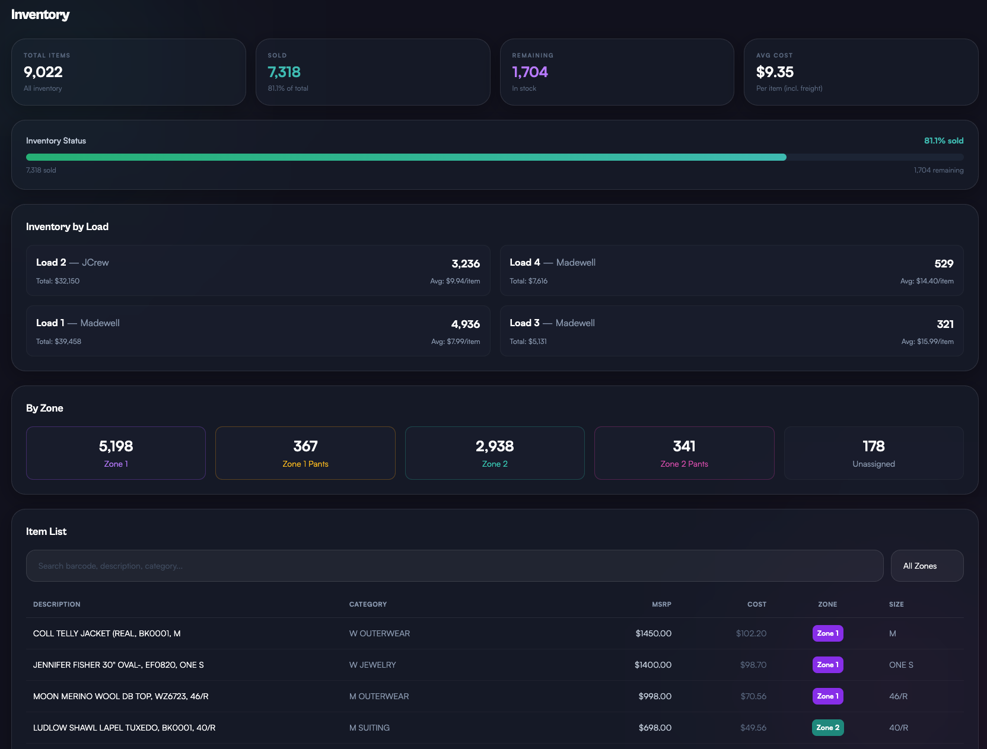
Task: Select the Zone 2 card showing 2,938
Action: (494, 452)
